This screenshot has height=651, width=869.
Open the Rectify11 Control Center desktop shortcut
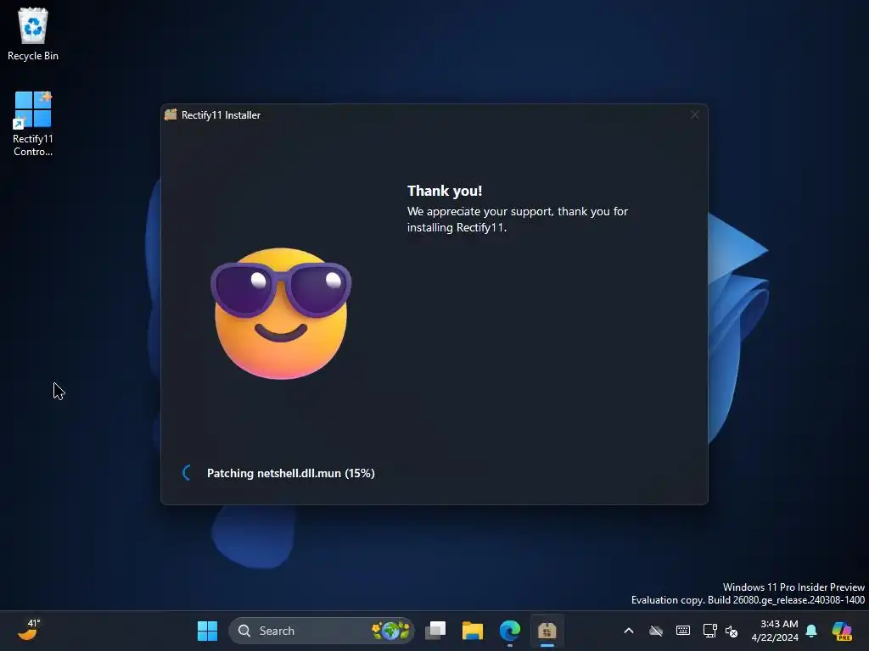coord(33,124)
